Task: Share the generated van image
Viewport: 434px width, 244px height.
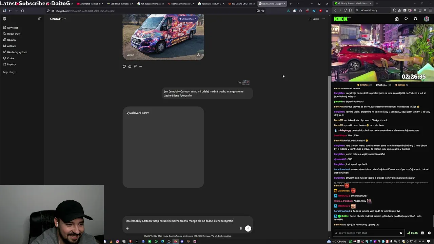Action: coord(198,55)
